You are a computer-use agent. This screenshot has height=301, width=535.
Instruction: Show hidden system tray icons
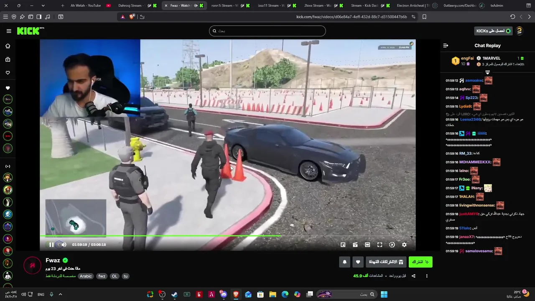pos(60,294)
